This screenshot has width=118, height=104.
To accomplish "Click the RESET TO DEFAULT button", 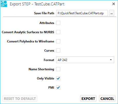I will [20, 99].
